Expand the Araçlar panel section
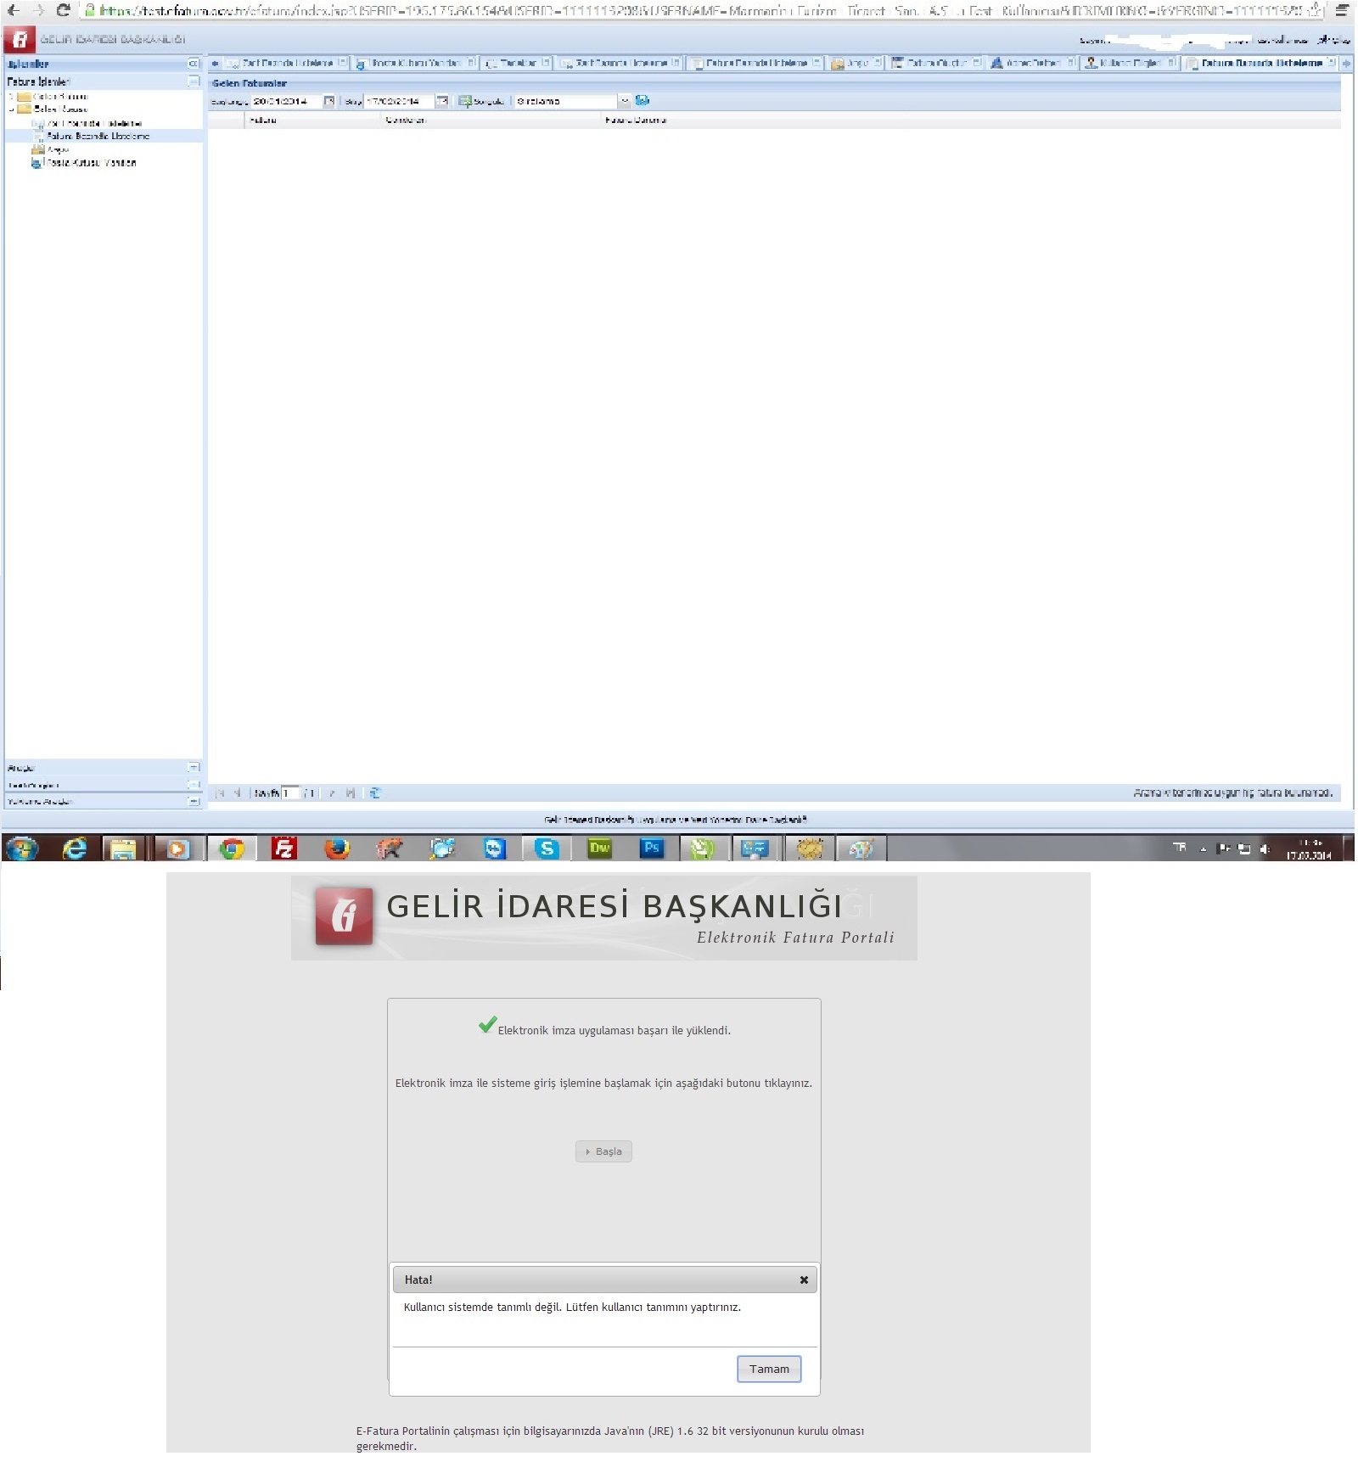 (194, 767)
